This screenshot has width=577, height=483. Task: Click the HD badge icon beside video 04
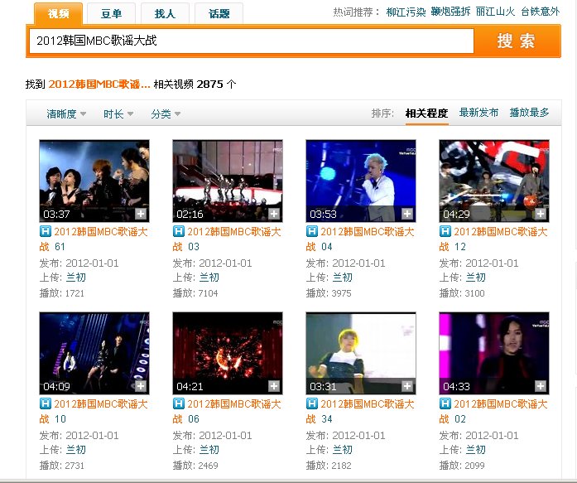(x=311, y=231)
